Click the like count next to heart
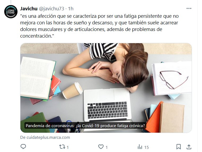Screen dimensions: 202x152 pyautogui.click(x=107, y=147)
